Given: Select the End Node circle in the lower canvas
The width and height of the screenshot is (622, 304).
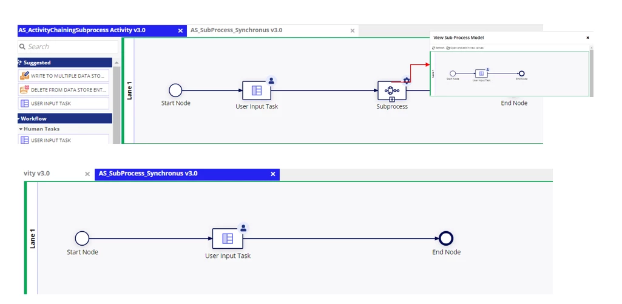Looking at the screenshot, I should [x=446, y=238].
